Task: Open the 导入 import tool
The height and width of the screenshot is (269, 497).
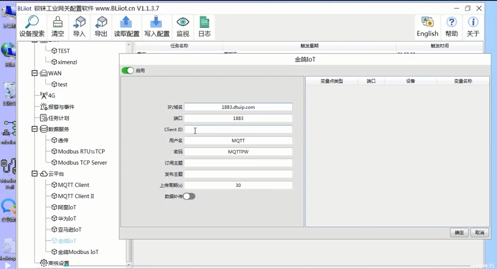Action: coord(79,23)
